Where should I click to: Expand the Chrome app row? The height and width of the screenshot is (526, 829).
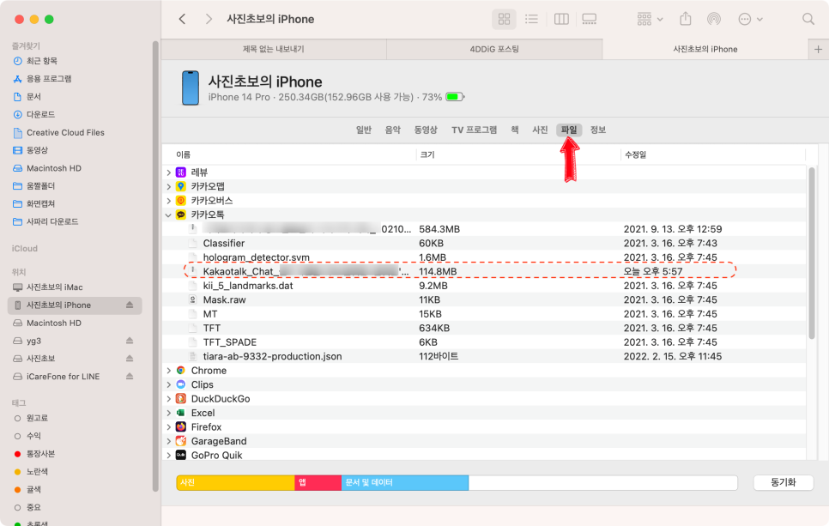click(x=169, y=371)
